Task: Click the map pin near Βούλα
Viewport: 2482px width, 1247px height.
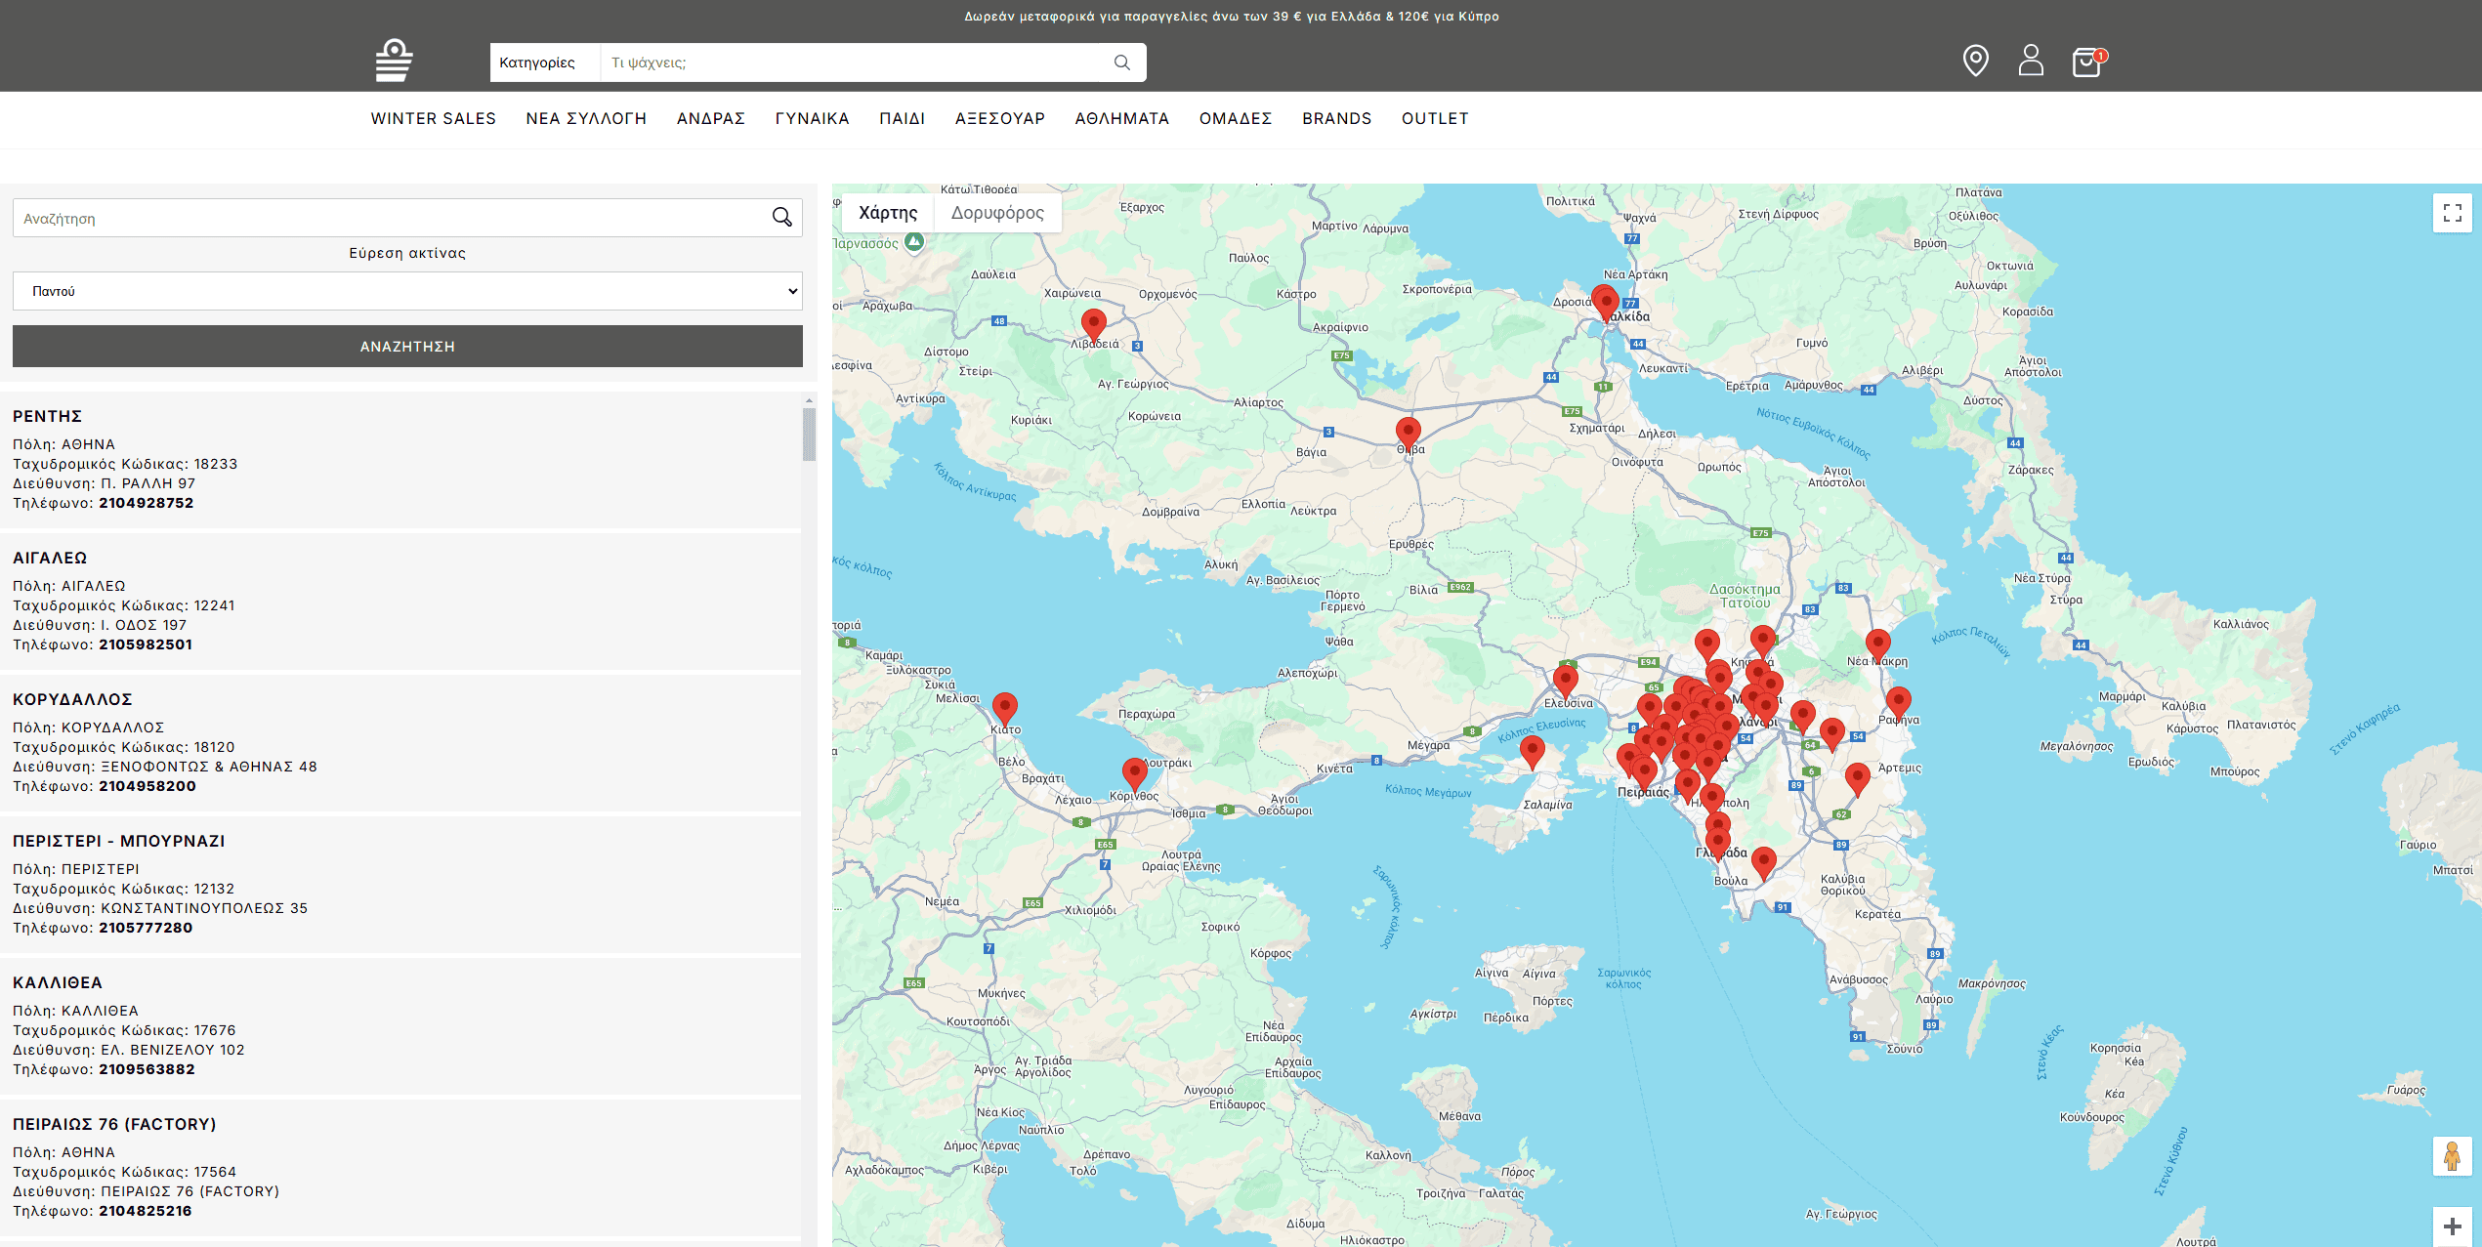Action: [x=1763, y=863]
